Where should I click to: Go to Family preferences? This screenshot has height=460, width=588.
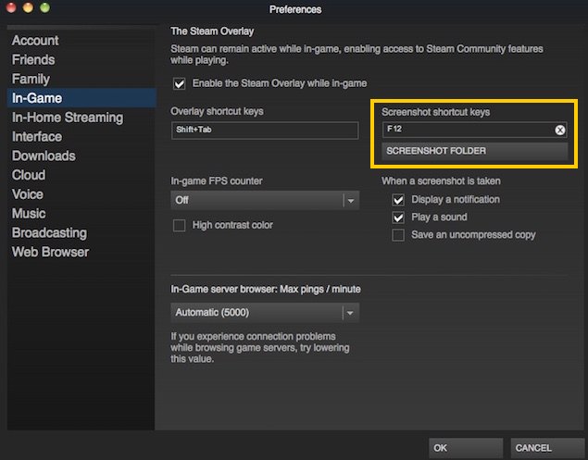(31, 79)
